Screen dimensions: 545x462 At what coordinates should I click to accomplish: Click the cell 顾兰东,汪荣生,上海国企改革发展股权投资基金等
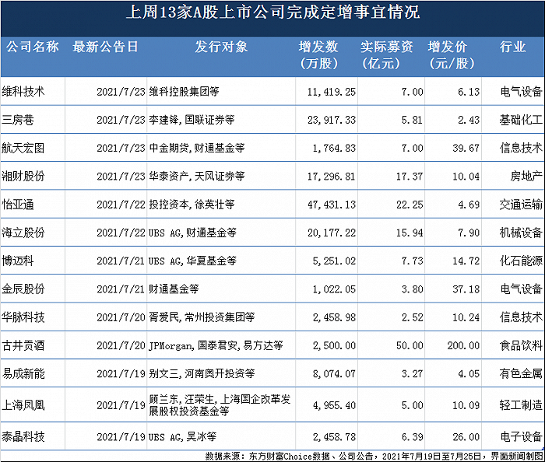pos(220,405)
